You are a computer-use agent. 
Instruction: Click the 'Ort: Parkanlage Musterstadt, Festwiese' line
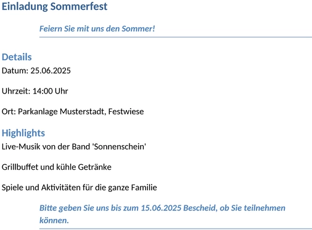click(73, 112)
